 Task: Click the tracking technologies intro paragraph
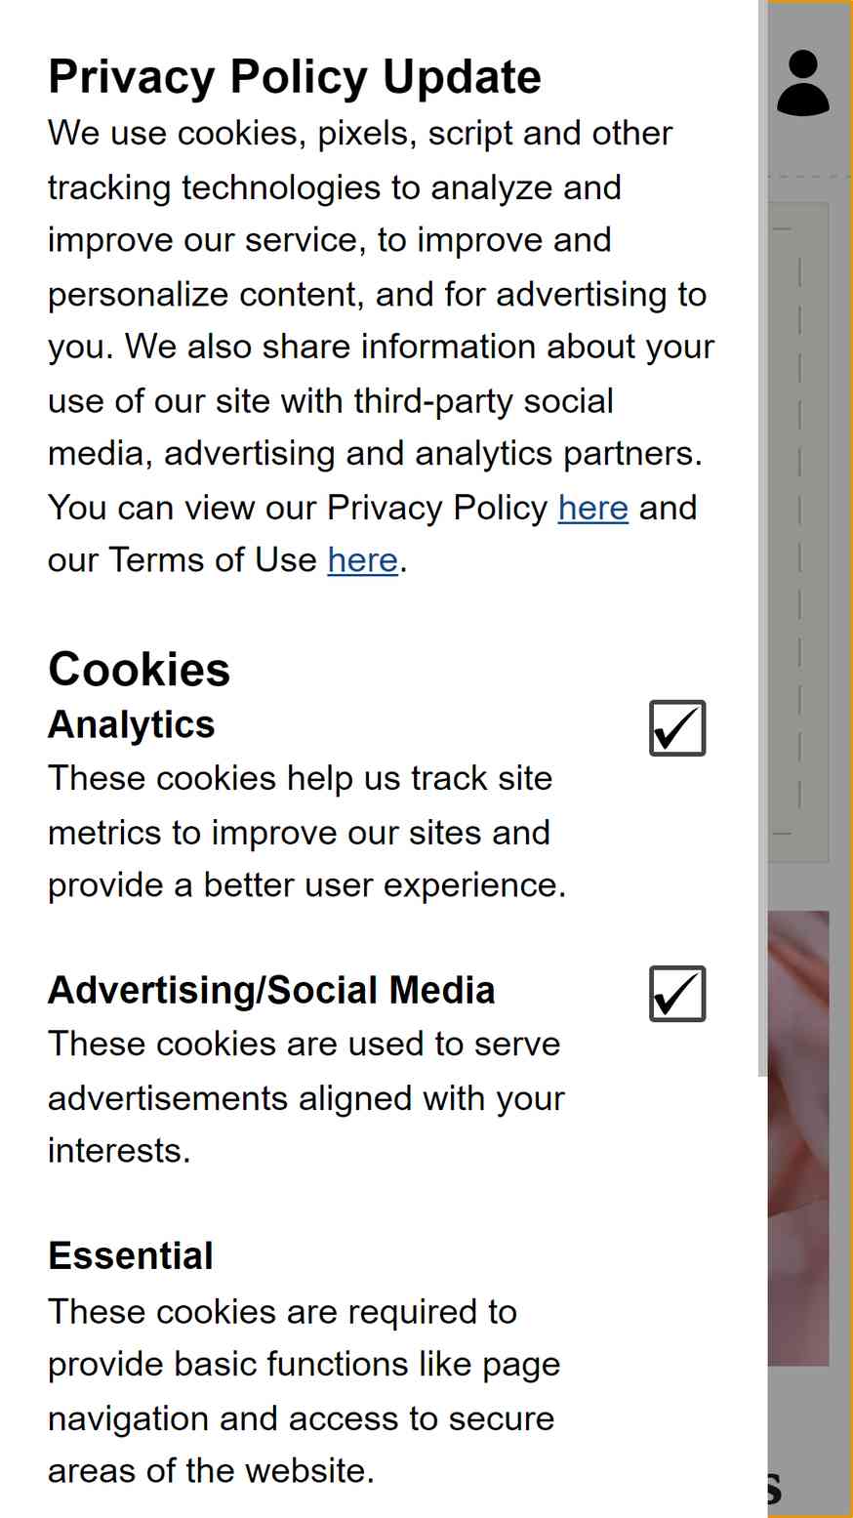(x=382, y=347)
